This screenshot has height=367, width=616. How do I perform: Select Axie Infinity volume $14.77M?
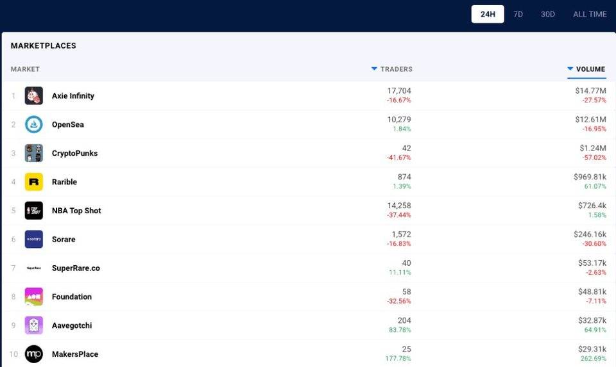pos(590,90)
